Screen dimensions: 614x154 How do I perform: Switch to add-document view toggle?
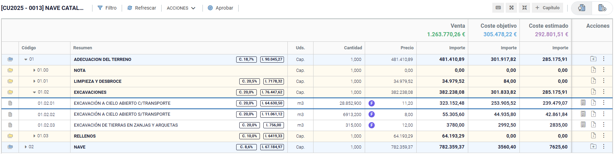click(x=602, y=8)
